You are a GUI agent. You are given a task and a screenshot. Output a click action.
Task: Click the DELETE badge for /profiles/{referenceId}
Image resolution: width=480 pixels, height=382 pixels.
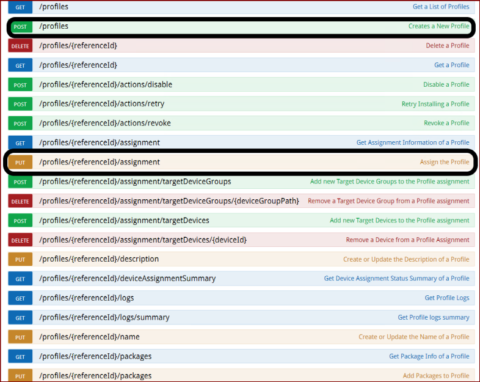[x=20, y=46]
